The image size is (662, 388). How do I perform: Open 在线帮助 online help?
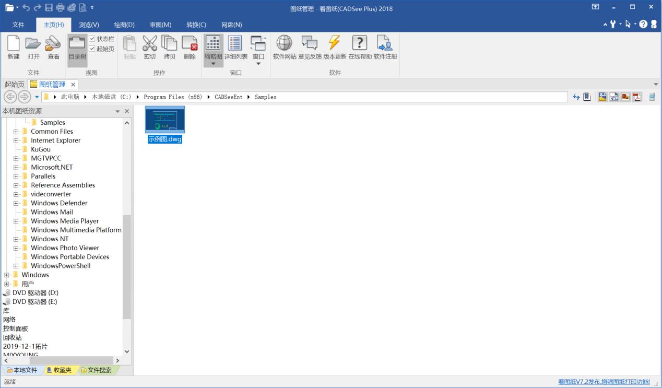click(x=360, y=47)
